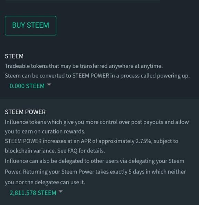Click the 'Tradeable tokens that may be transferred' line

click(84, 66)
